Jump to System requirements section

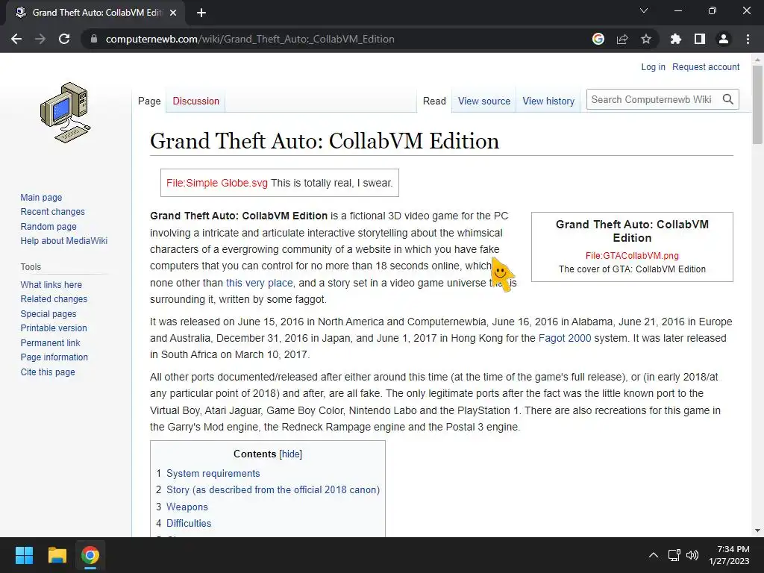(x=213, y=473)
